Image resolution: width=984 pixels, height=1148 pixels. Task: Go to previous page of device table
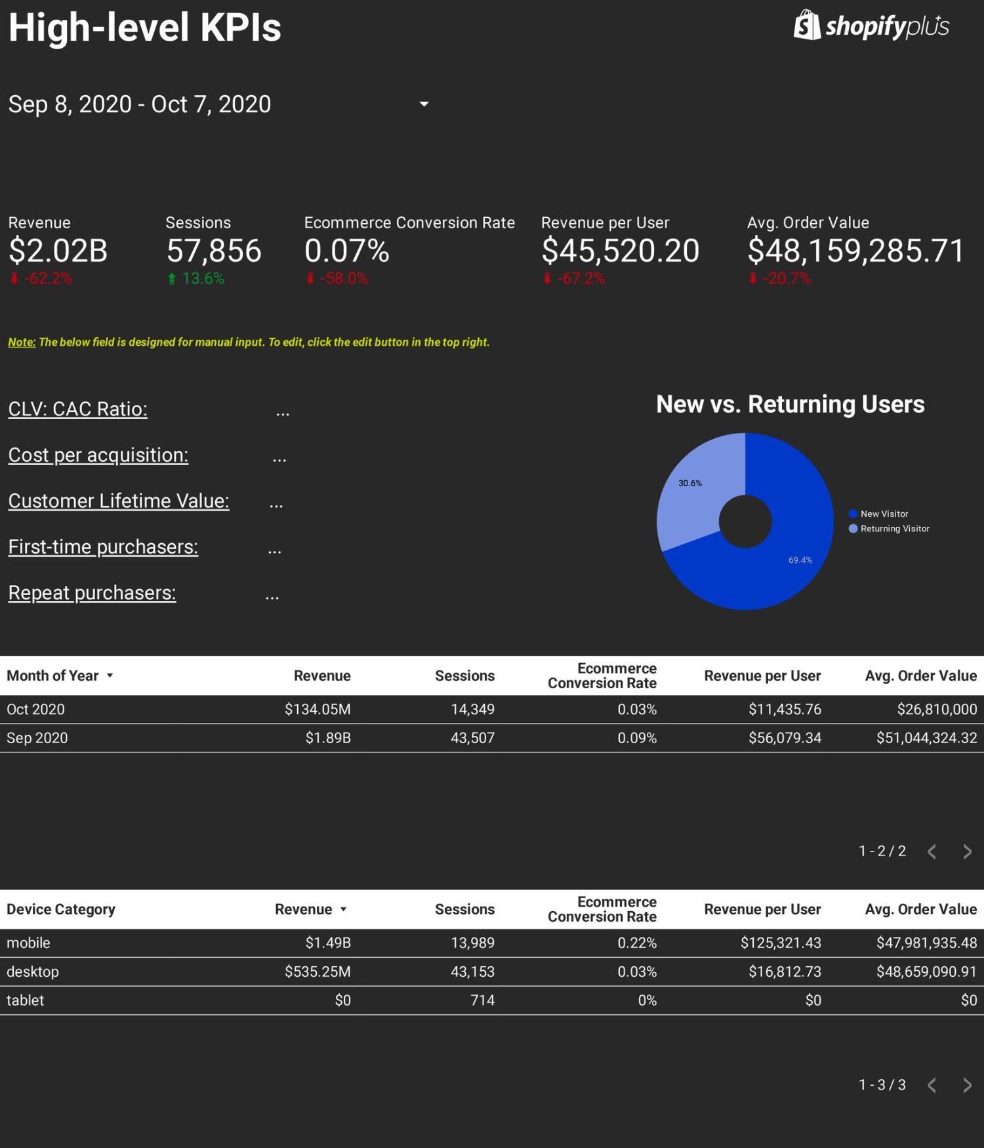click(932, 1085)
